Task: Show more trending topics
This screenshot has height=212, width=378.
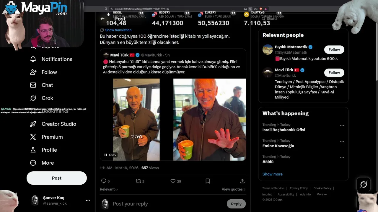Action: 272,174
